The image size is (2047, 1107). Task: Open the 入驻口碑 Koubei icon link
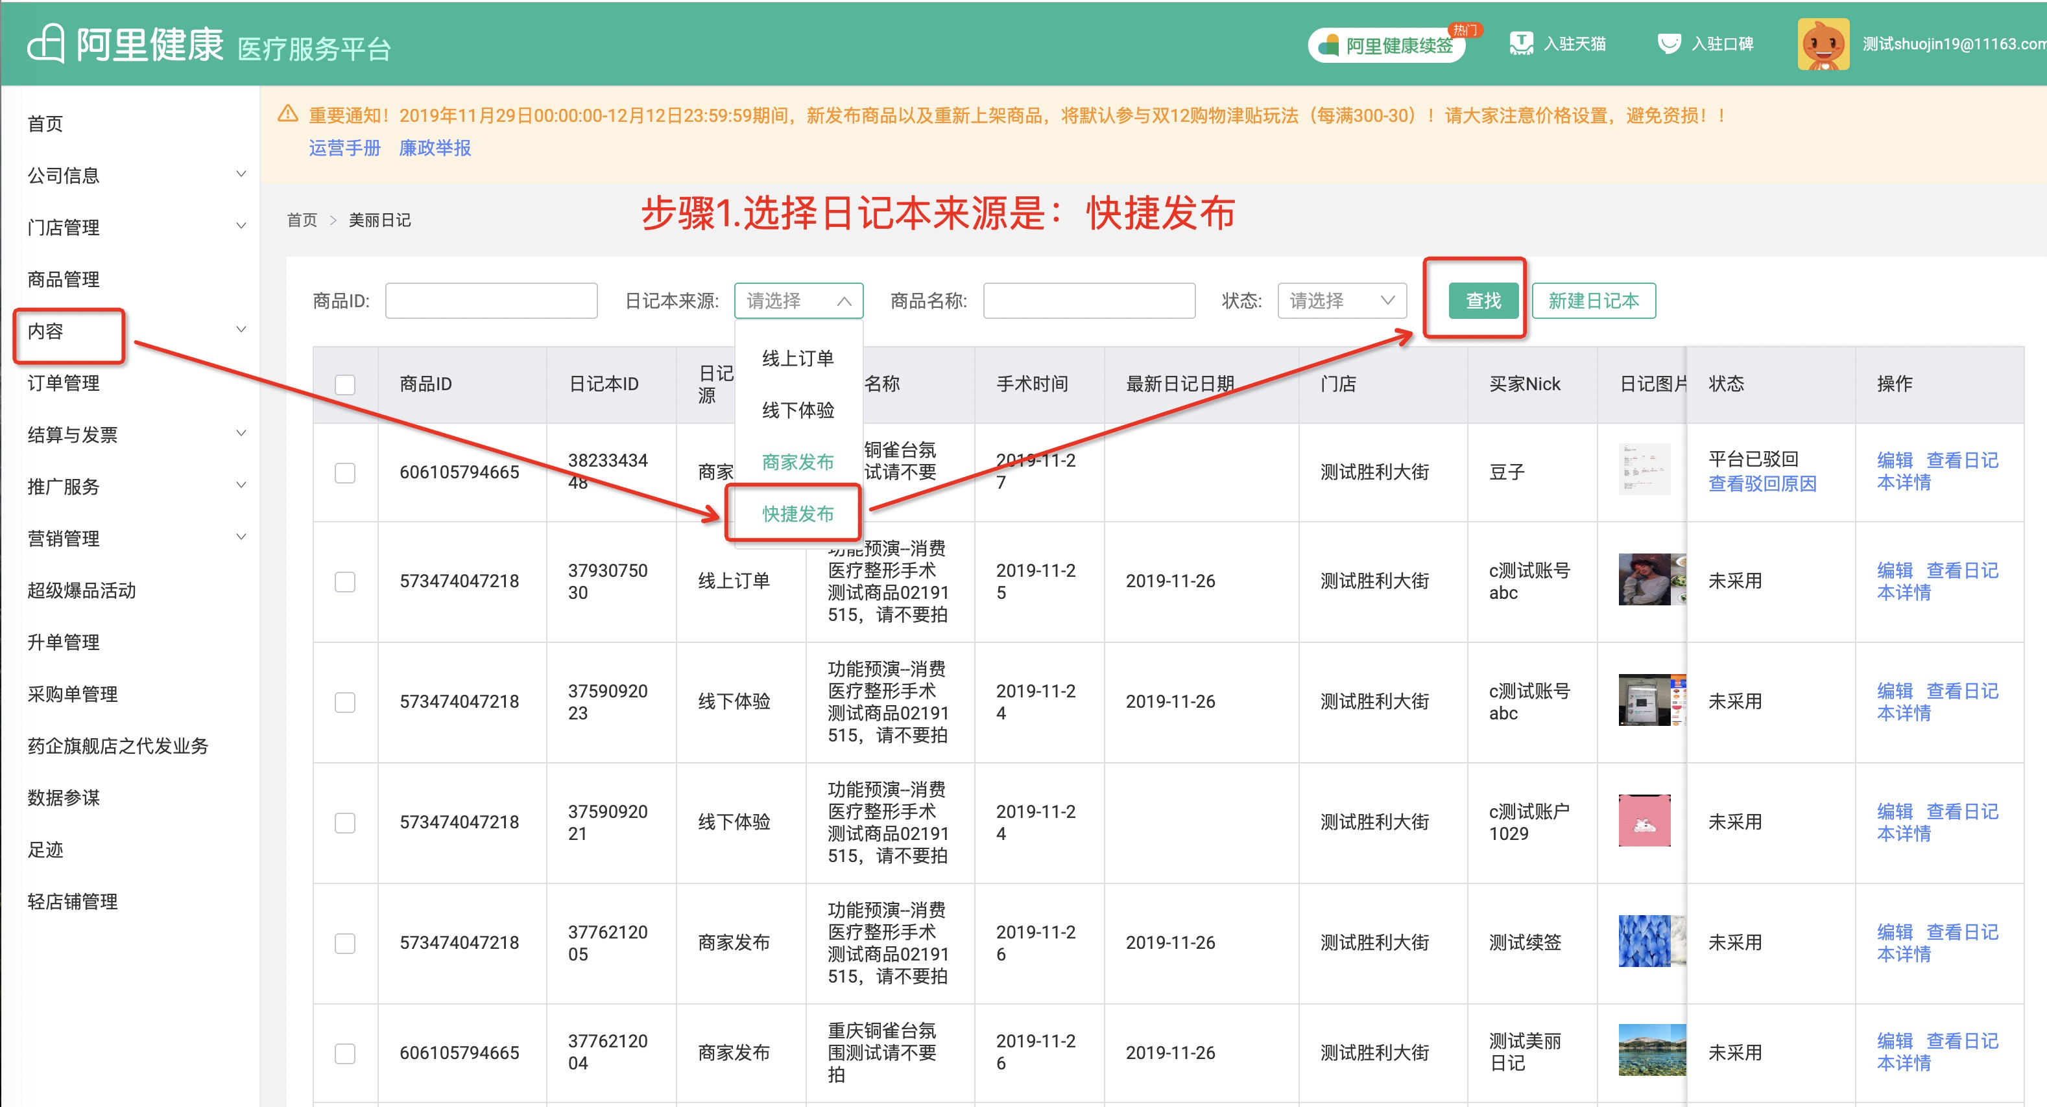point(1669,43)
